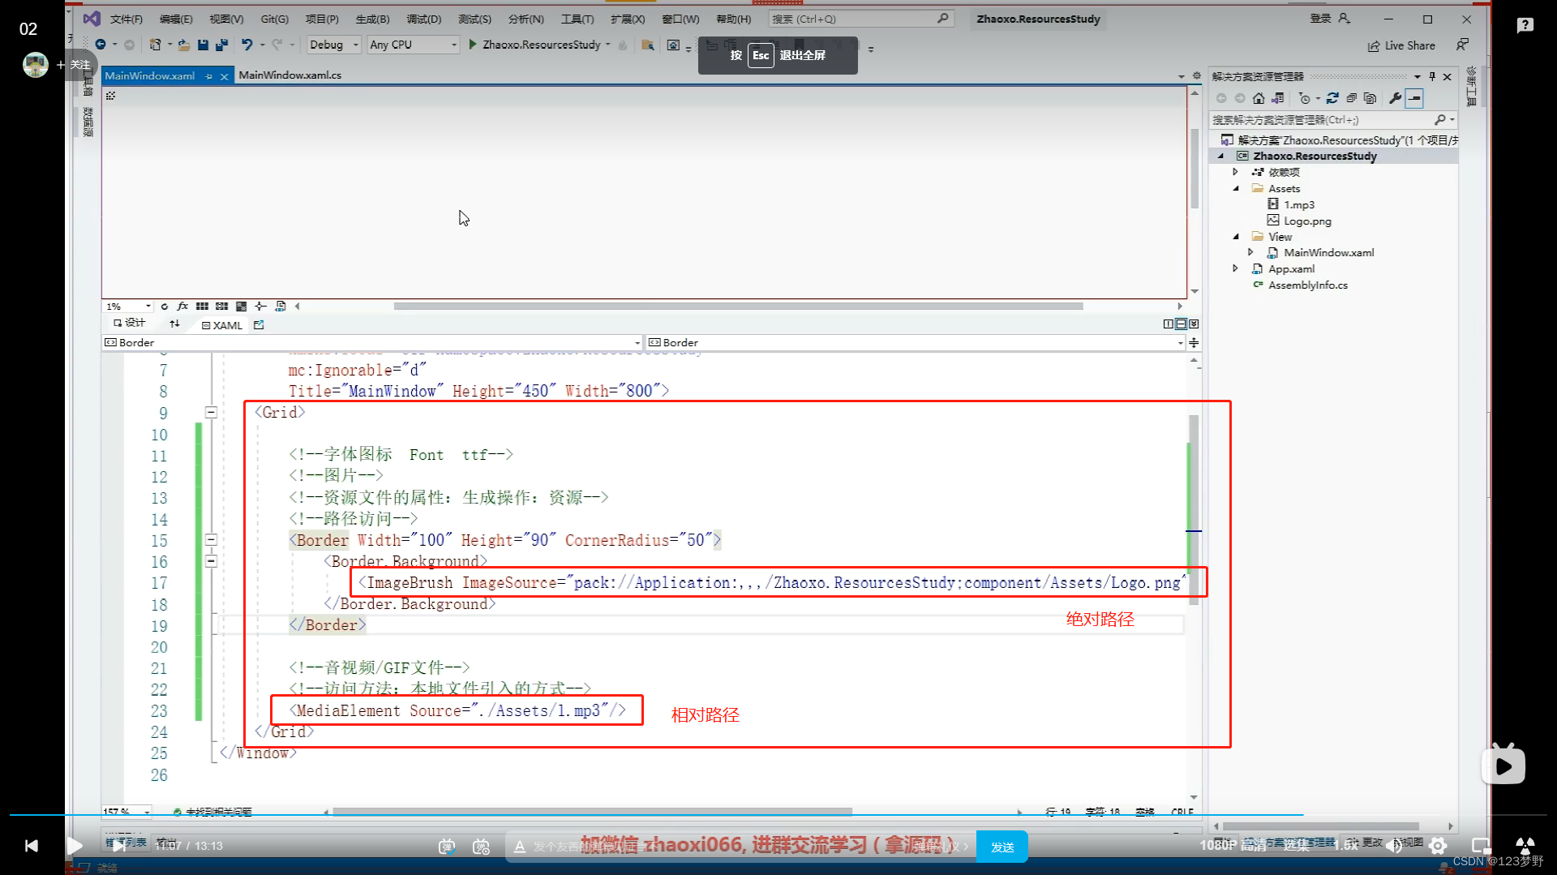
Task: Click the Visual Studio logo icon
Action: (92, 18)
